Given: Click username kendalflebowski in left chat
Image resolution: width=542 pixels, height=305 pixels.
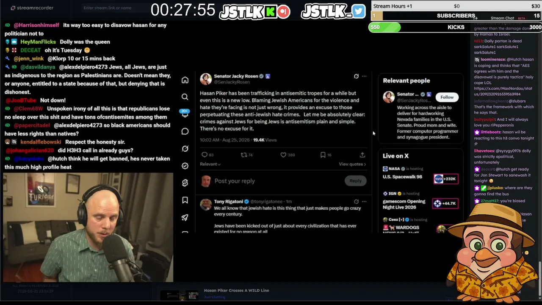Looking at the screenshot, I should (41, 142).
